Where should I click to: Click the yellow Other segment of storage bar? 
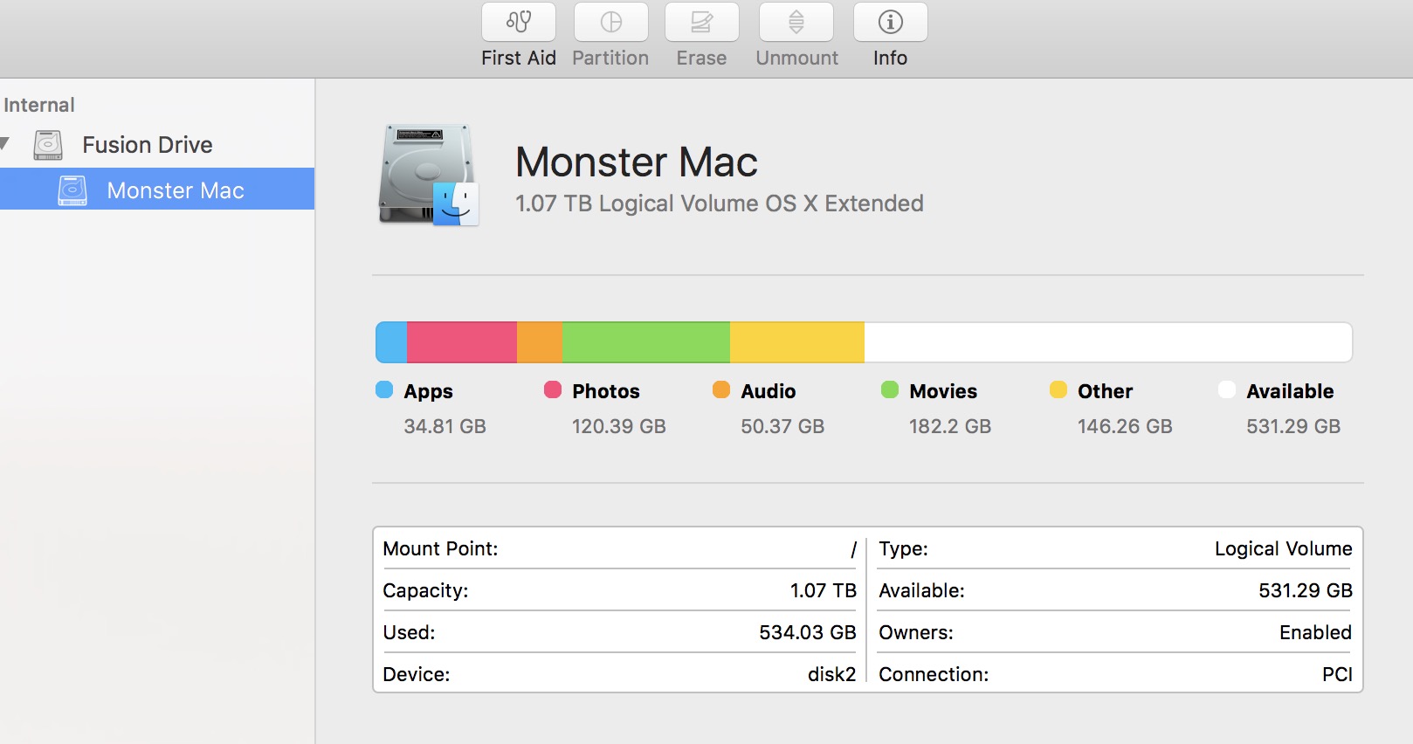coord(797,342)
